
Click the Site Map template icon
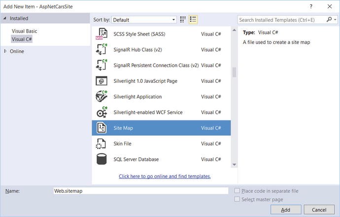pos(102,128)
